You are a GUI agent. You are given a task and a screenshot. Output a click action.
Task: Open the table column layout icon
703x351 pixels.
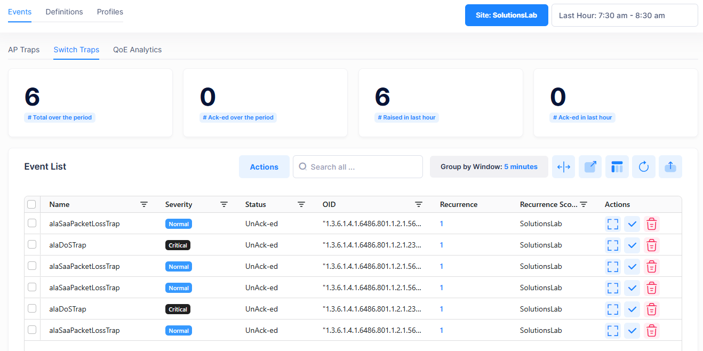coord(617,167)
